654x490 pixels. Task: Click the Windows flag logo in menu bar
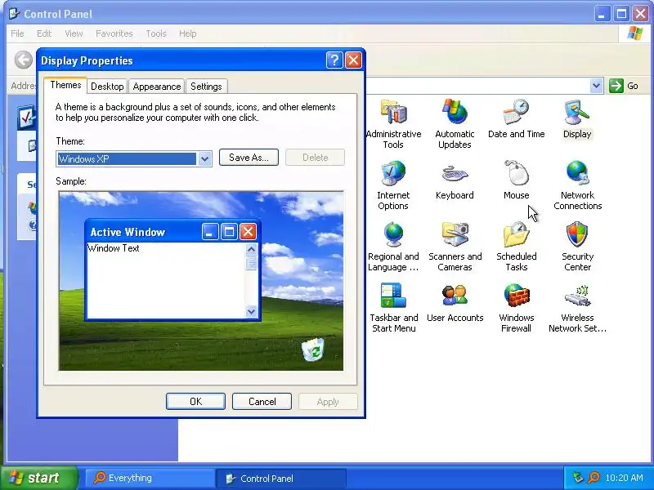coord(635,33)
